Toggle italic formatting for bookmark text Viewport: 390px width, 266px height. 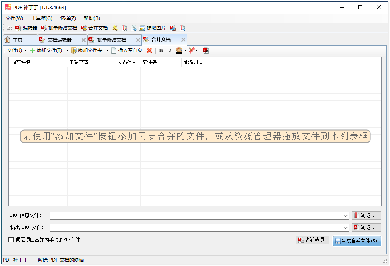point(171,50)
